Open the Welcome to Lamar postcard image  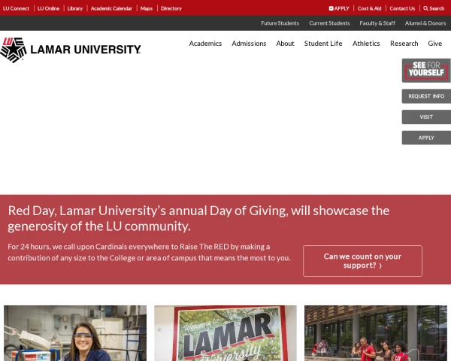pos(225,333)
